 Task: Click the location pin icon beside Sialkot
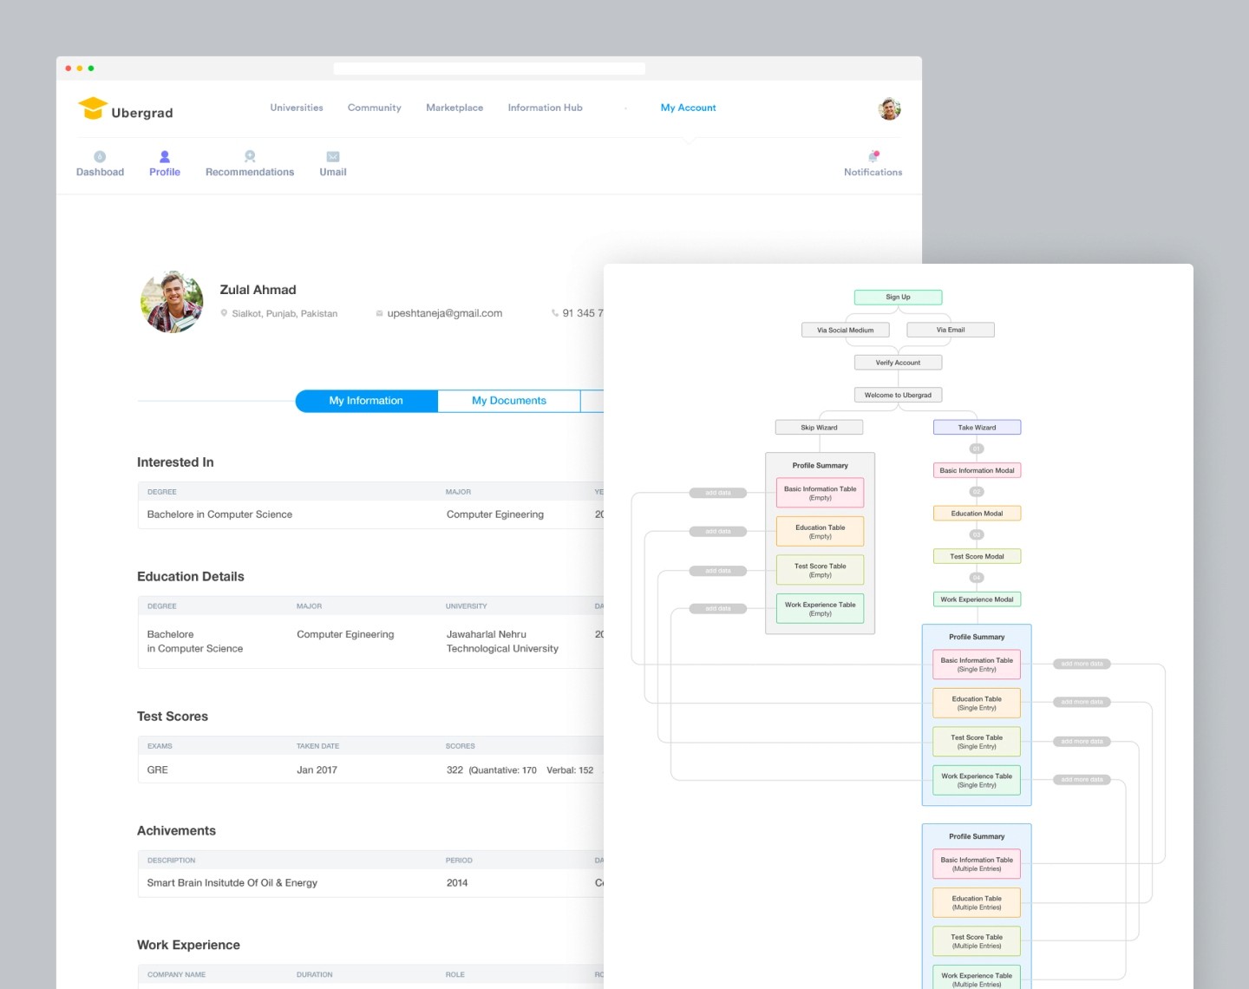[224, 313]
